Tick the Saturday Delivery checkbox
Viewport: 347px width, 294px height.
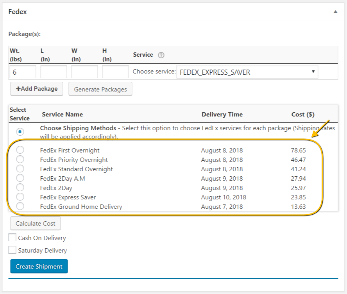coord(13,250)
